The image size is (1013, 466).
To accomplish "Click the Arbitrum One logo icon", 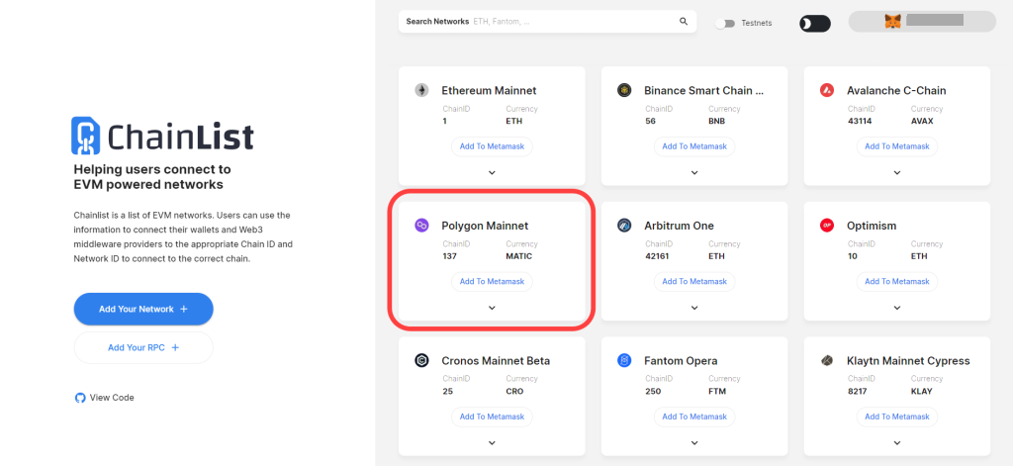I will coord(624,226).
